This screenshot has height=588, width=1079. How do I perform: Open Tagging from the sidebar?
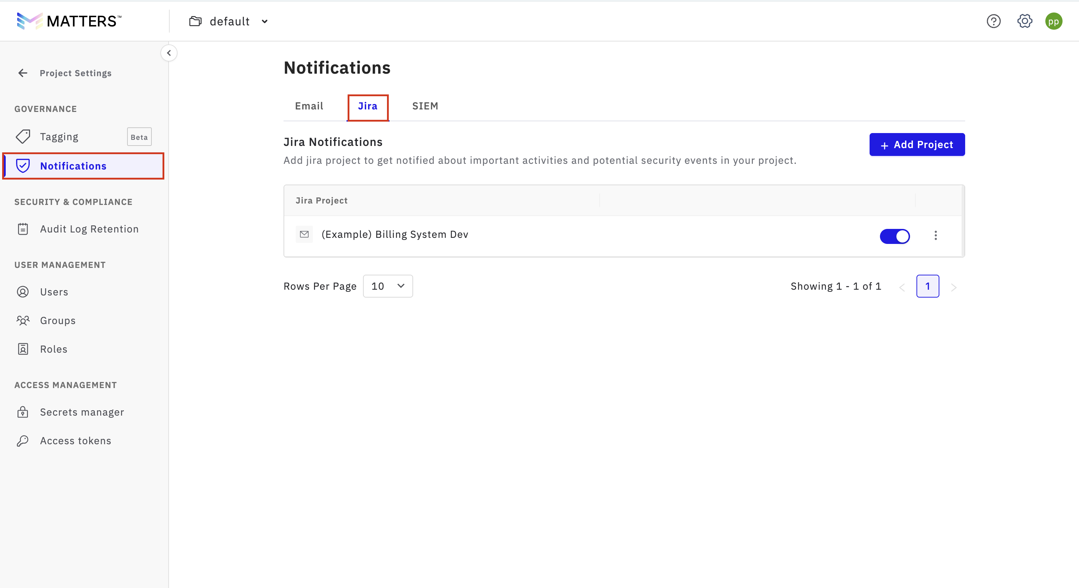[59, 137]
